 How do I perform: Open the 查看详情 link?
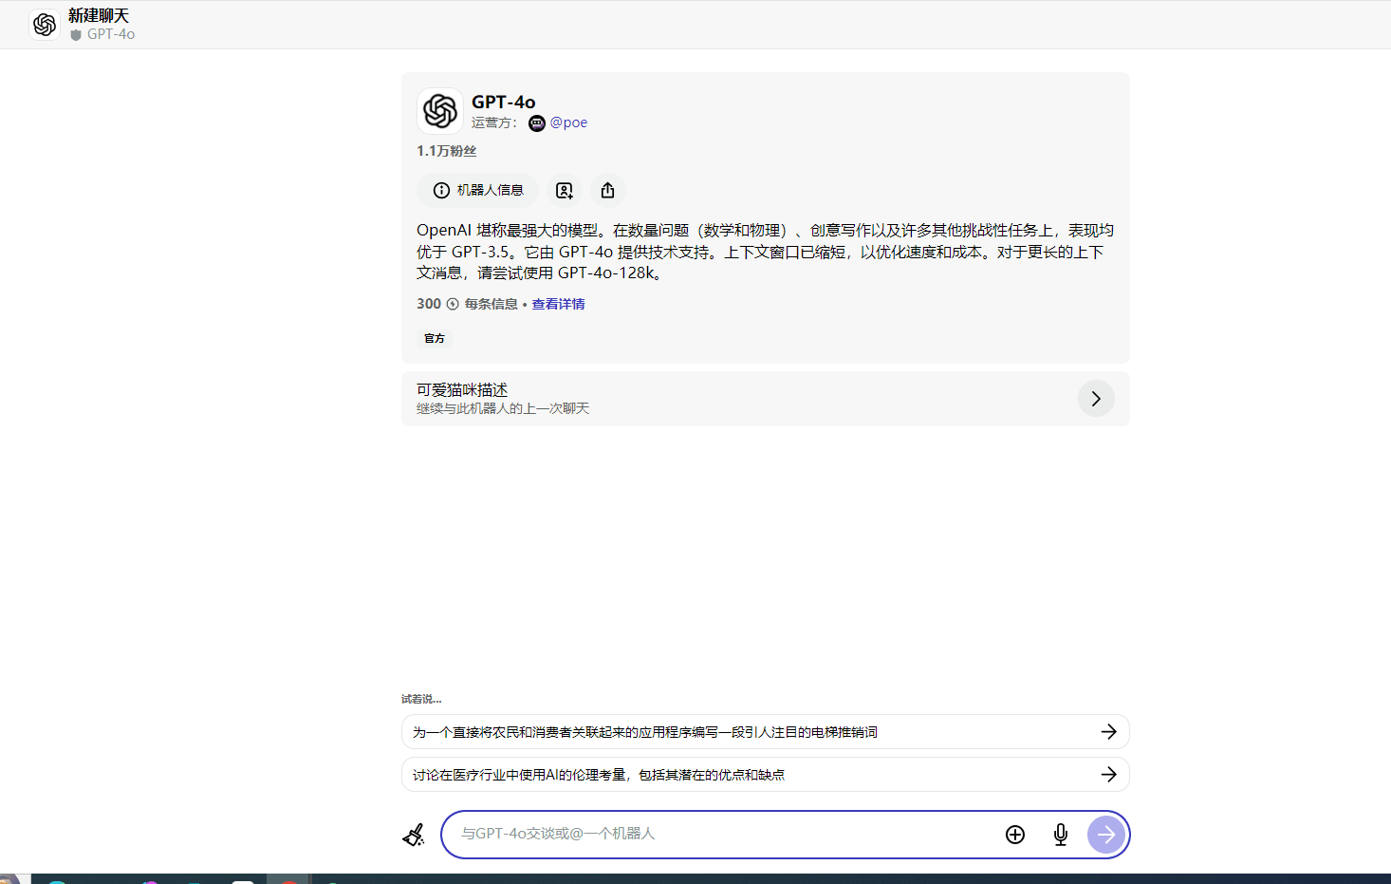point(558,303)
